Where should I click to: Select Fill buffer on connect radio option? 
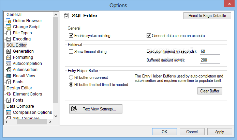[71, 77]
